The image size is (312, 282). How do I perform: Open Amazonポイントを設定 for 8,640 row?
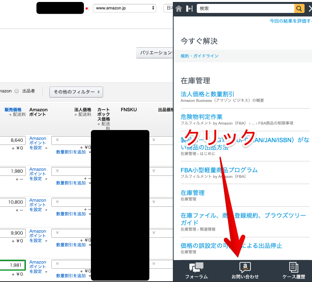tap(38, 143)
